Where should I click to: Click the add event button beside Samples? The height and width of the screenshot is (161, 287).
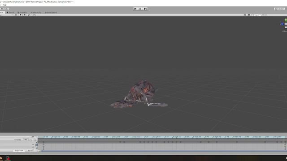[35, 140]
